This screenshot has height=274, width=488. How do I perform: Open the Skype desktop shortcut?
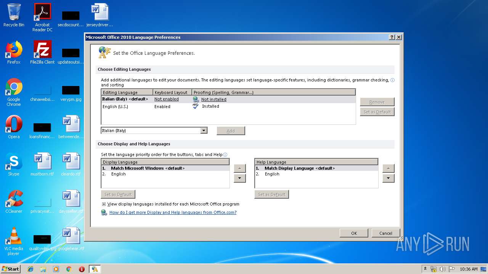(14, 164)
